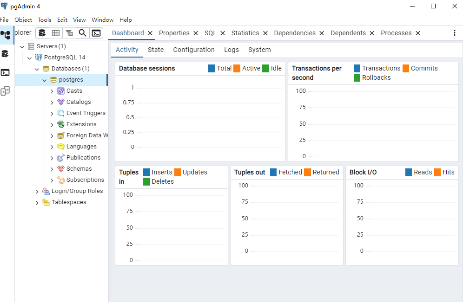Open the Schema Diff workspace sidebar icon
The height and width of the screenshot is (302, 463).
pyautogui.click(x=5, y=91)
